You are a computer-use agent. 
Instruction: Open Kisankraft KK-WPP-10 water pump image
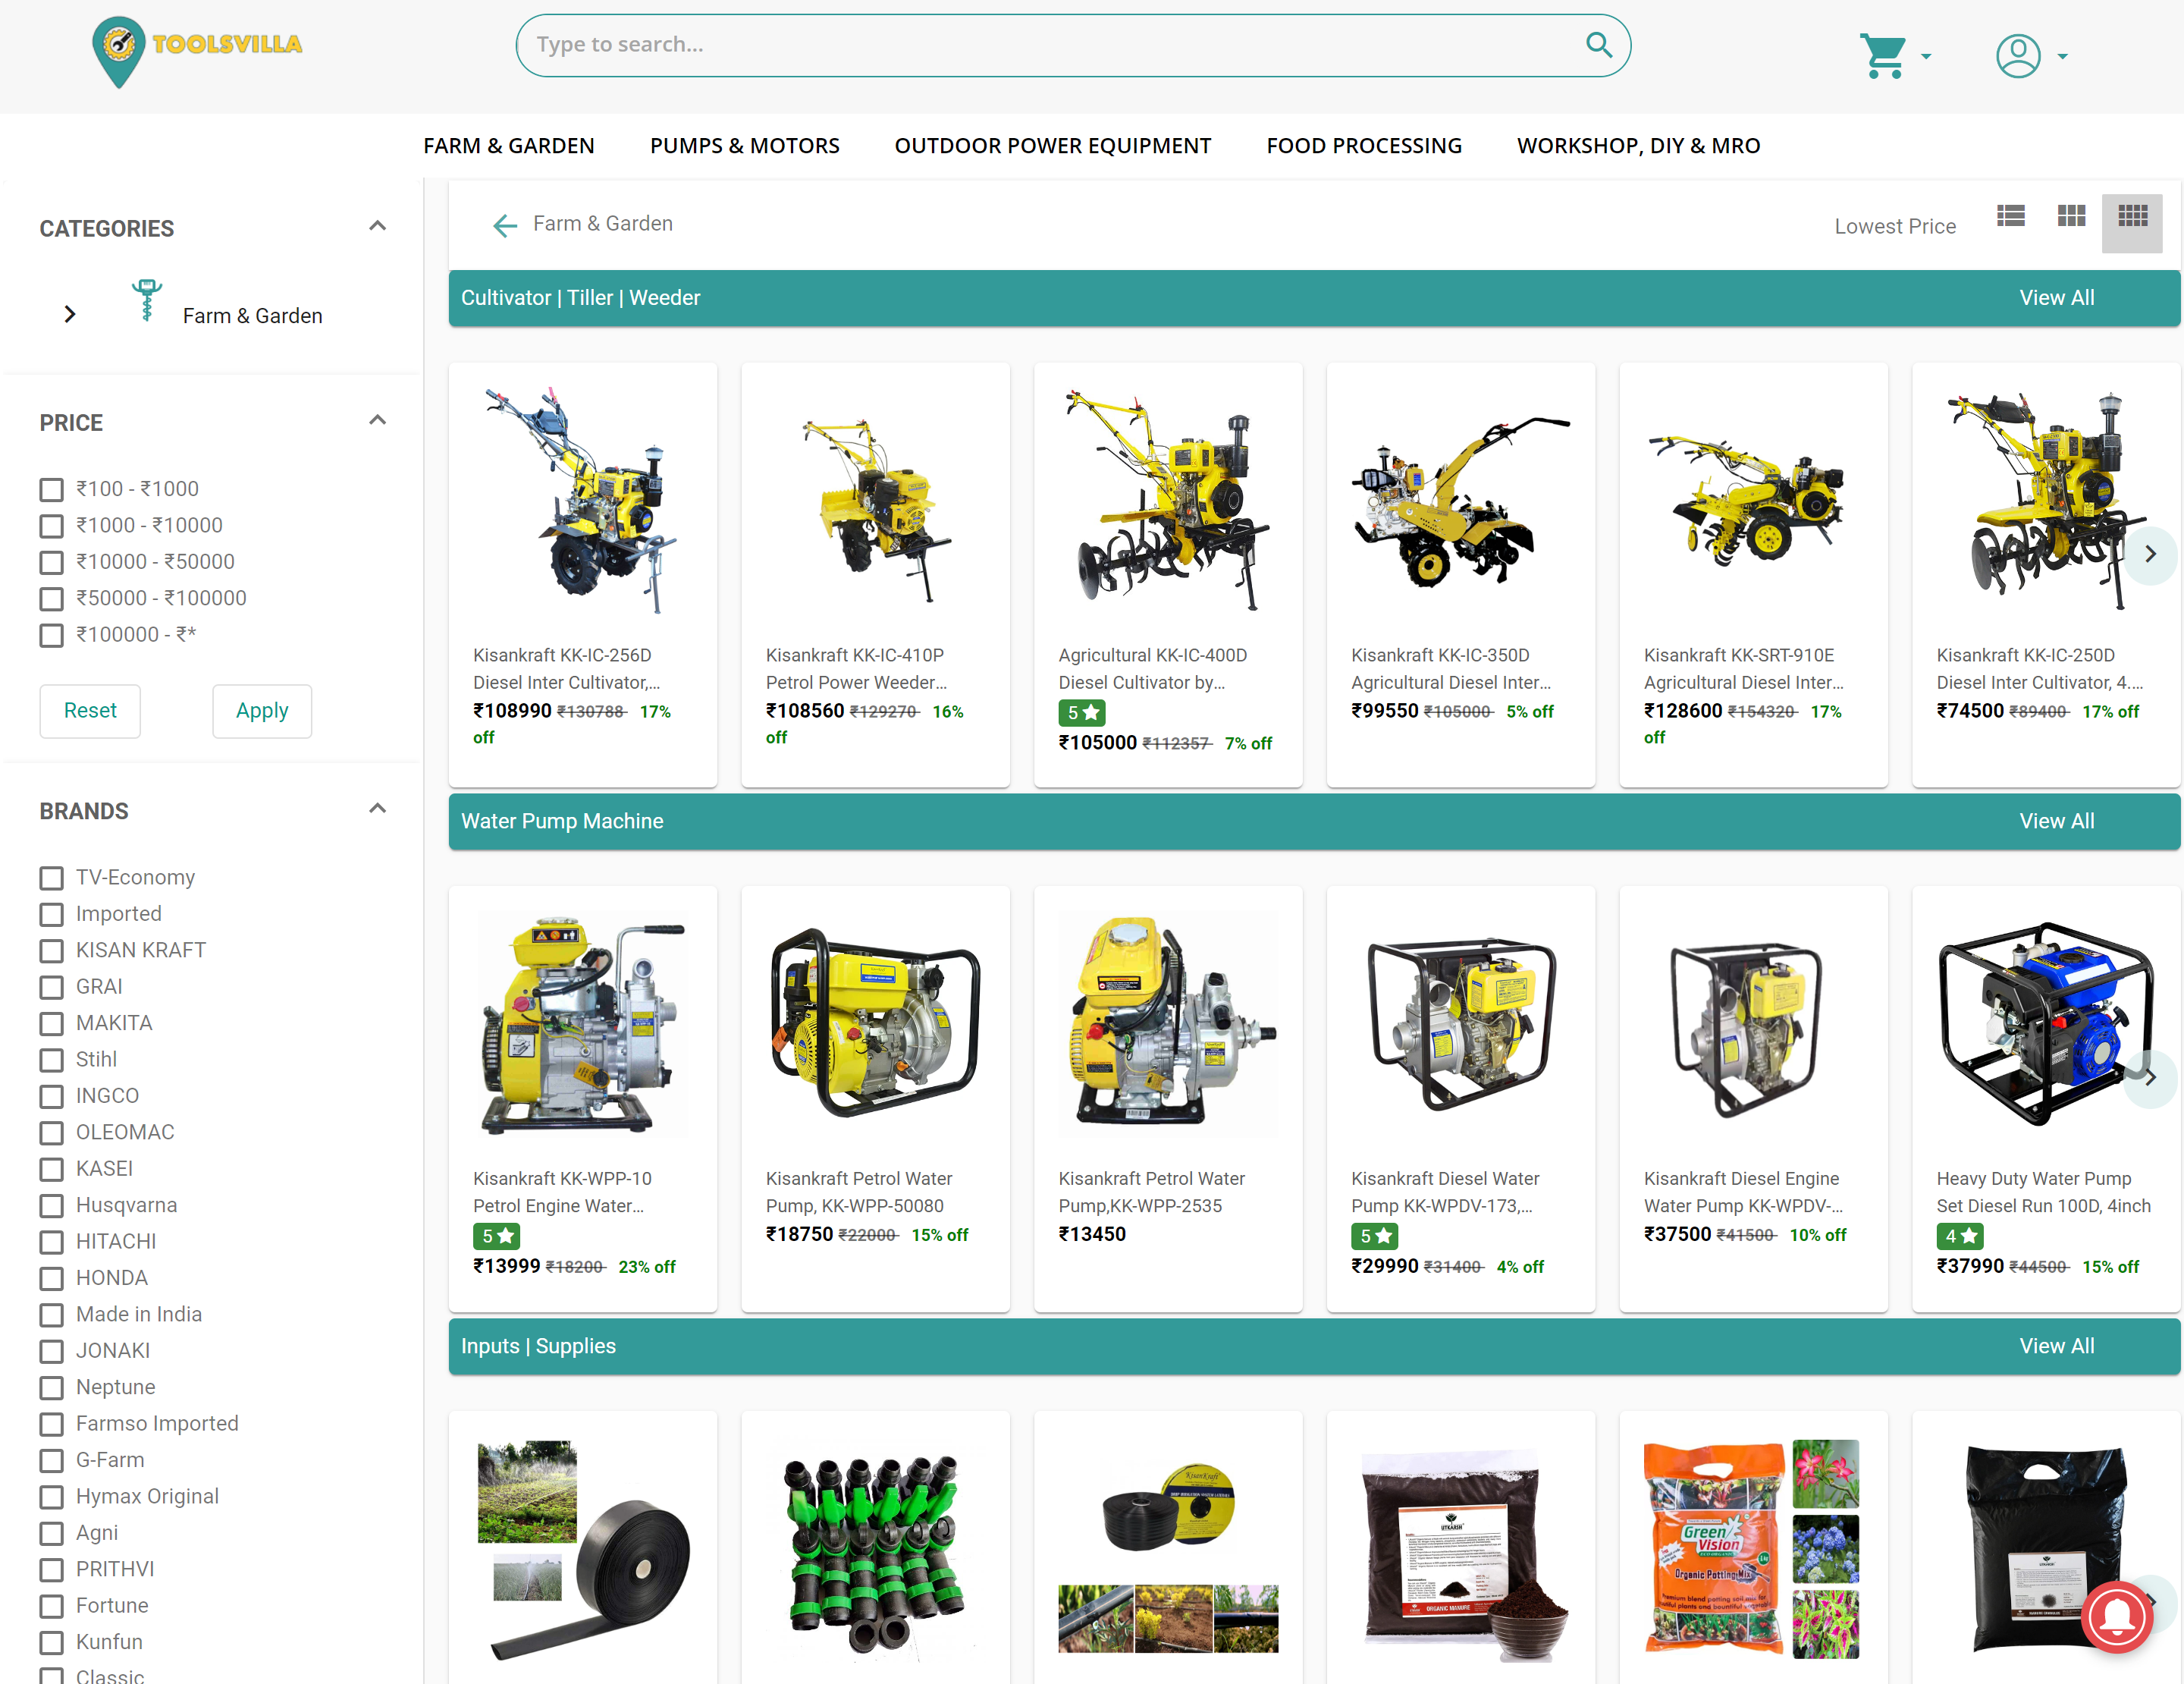582,1024
